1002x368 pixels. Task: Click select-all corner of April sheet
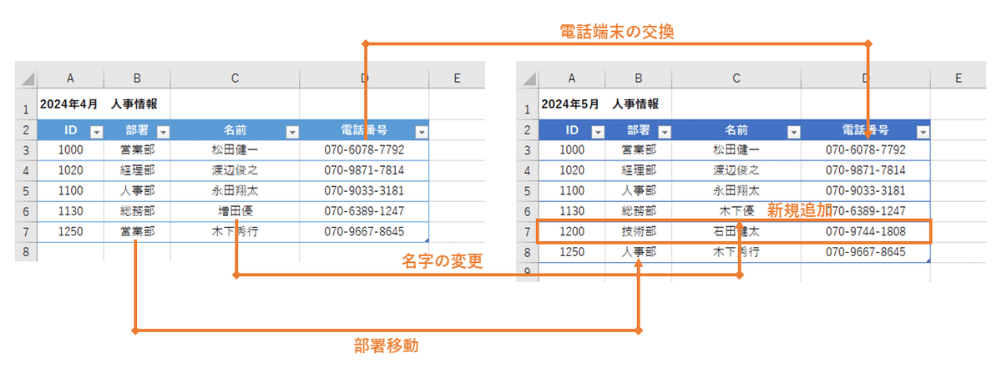(x=27, y=78)
